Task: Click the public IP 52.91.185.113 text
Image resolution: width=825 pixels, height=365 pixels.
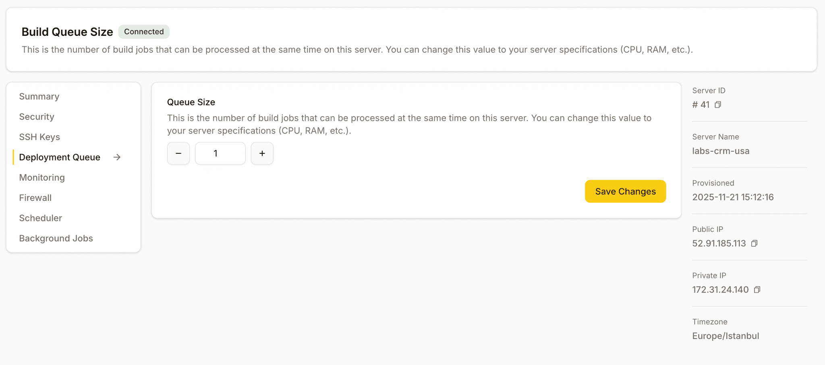Action: click(x=719, y=243)
